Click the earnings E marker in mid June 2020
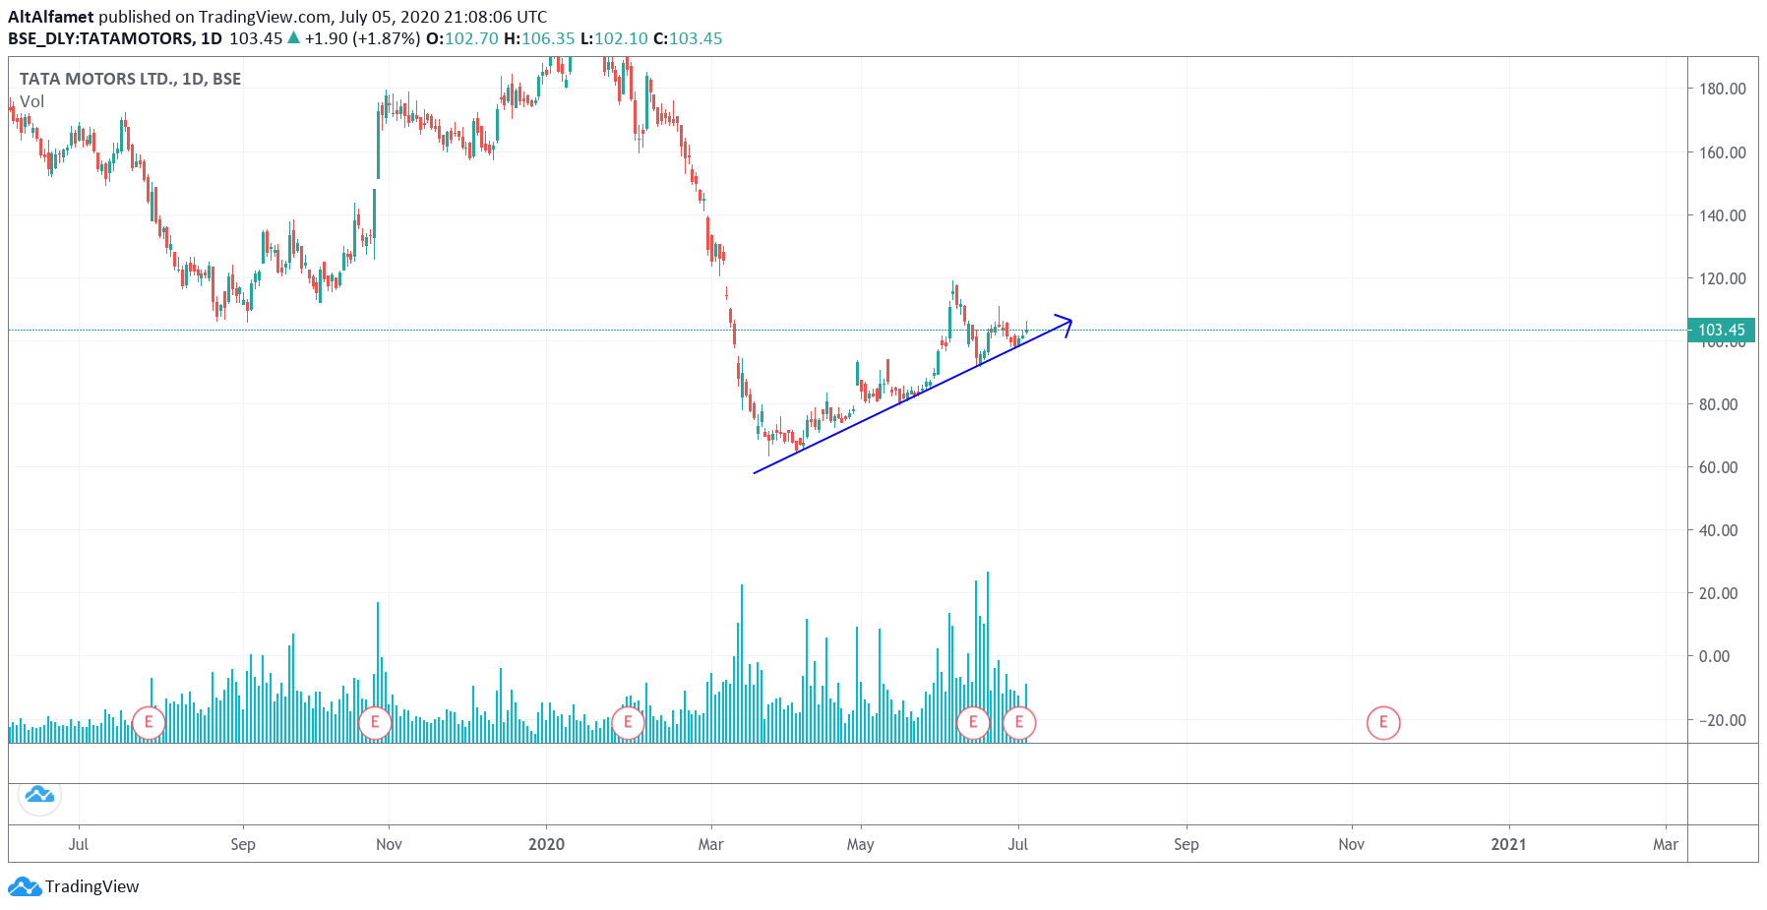Screen dimensions: 1767x910 [x=973, y=723]
